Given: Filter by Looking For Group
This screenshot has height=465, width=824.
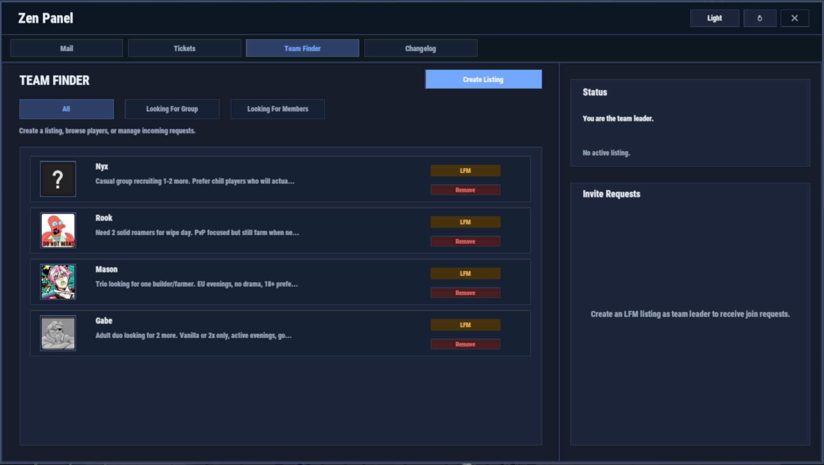Looking at the screenshot, I should point(172,109).
